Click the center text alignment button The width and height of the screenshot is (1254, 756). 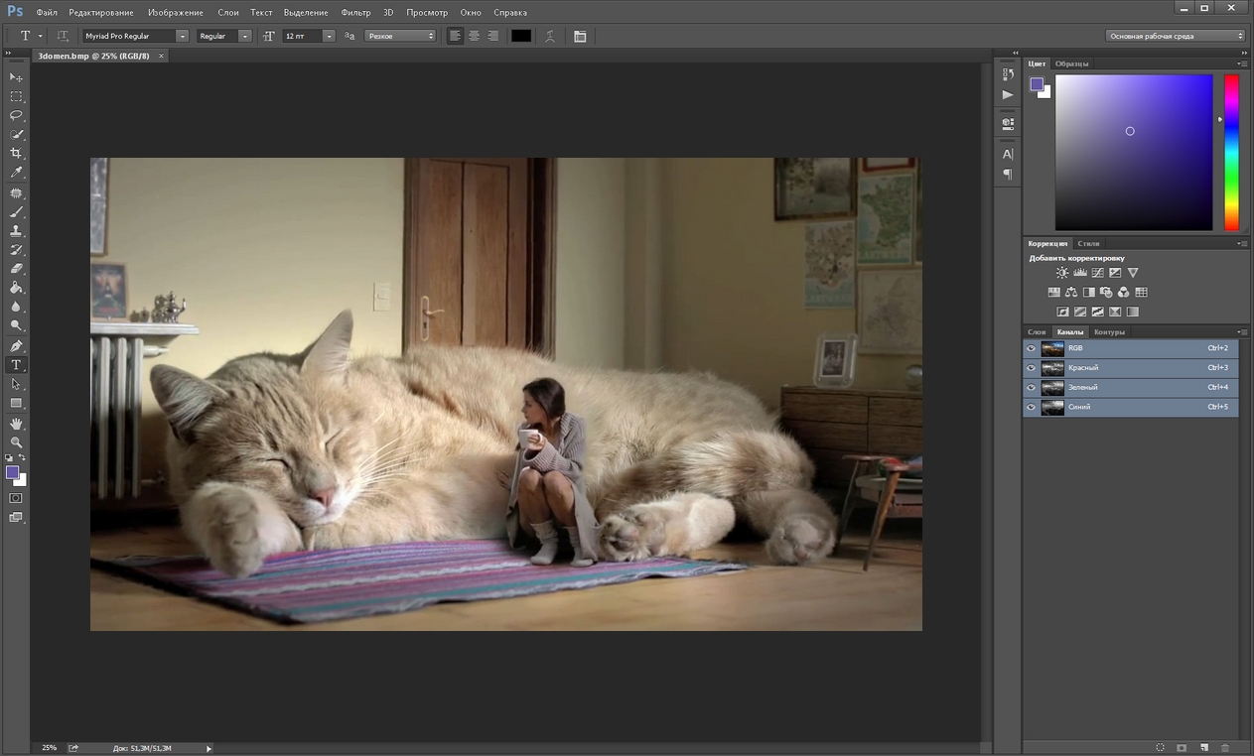pyautogui.click(x=474, y=36)
